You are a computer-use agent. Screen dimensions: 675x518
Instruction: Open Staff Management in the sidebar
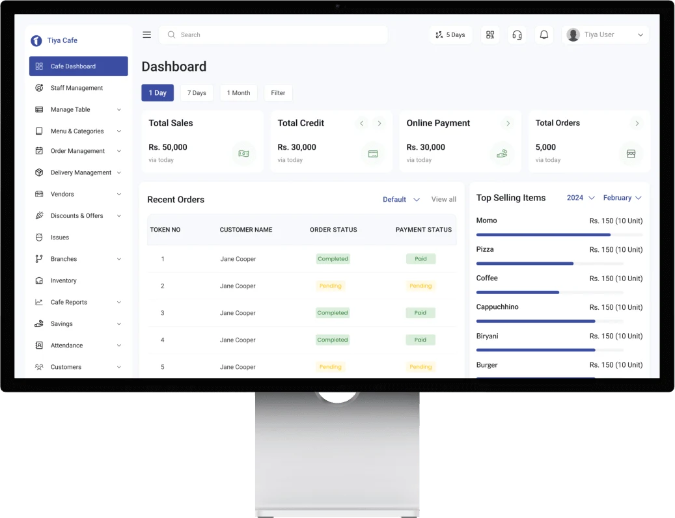[77, 88]
